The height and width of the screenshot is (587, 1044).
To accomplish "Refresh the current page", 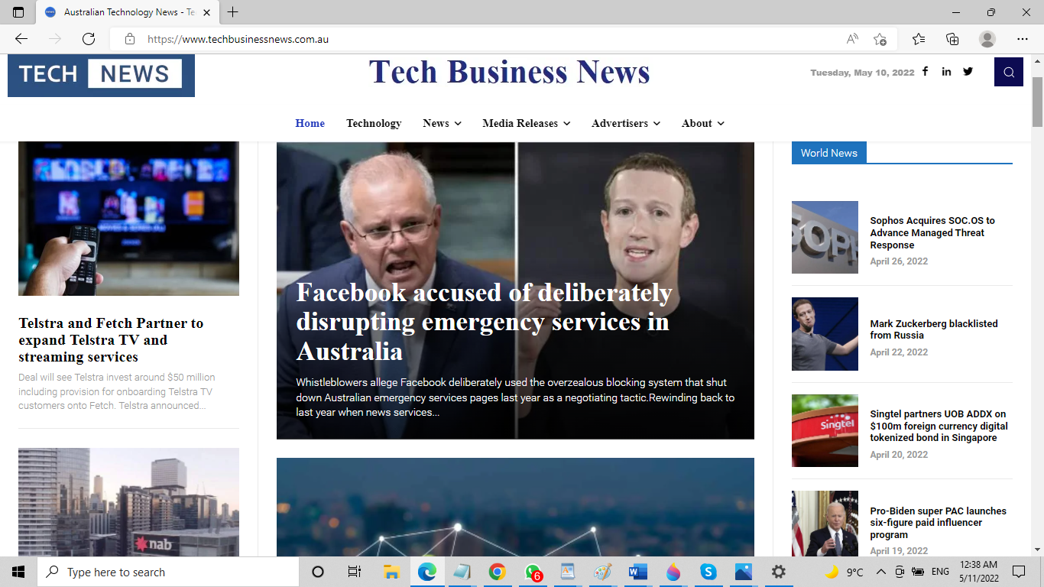I will (89, 39).
